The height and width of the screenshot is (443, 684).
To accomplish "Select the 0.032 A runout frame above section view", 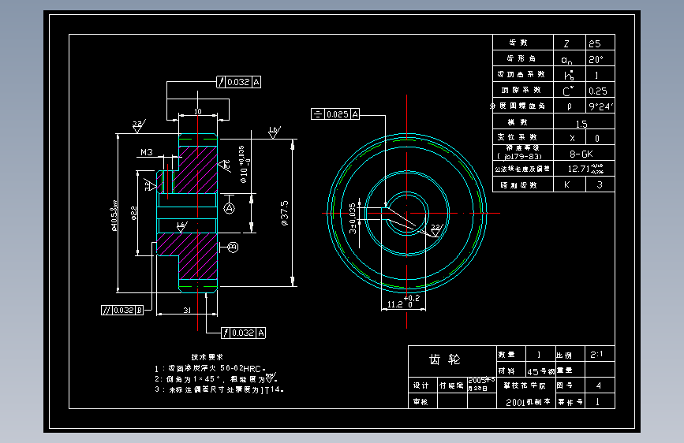I will (238, 82).
